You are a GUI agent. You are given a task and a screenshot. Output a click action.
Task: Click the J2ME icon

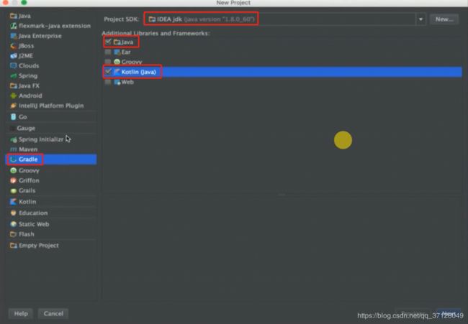point(14,56)
